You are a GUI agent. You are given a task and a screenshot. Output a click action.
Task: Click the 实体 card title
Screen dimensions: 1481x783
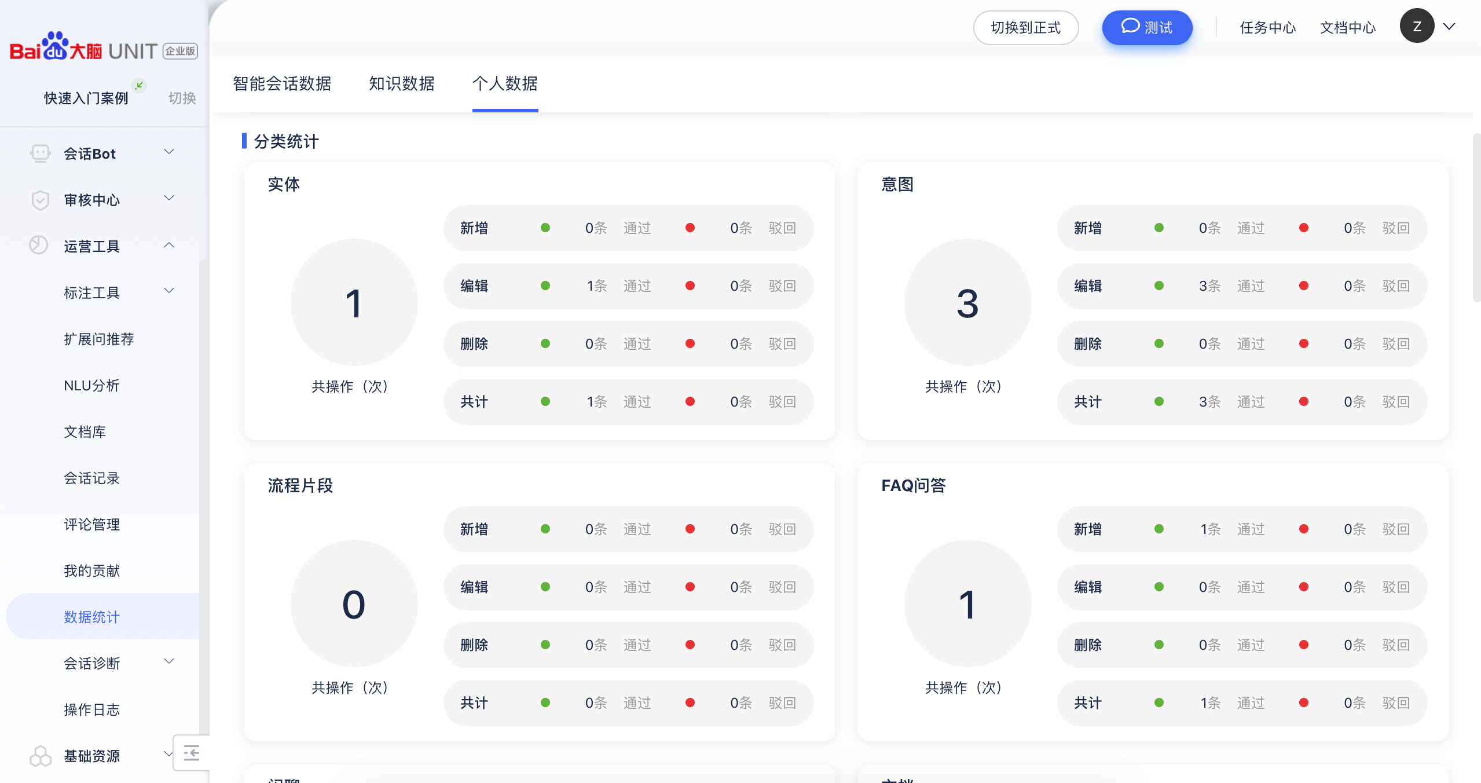coord(284,184)
